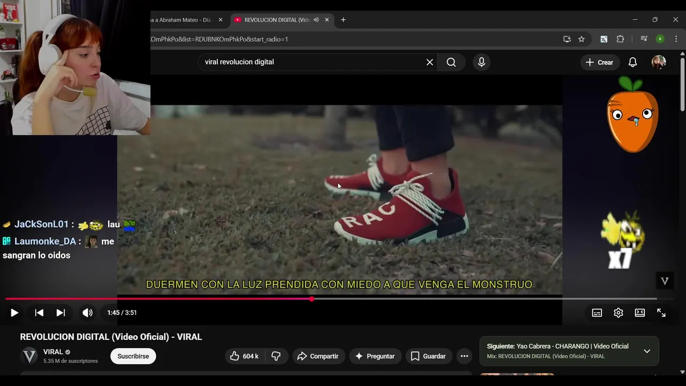Close the REVOLUCION DIGITAL tab
Image resolution: width=686 pixels, height=386 pixels.
[x=327, y=20]
